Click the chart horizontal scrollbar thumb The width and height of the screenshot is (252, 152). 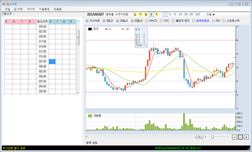(x=199, y=137)
